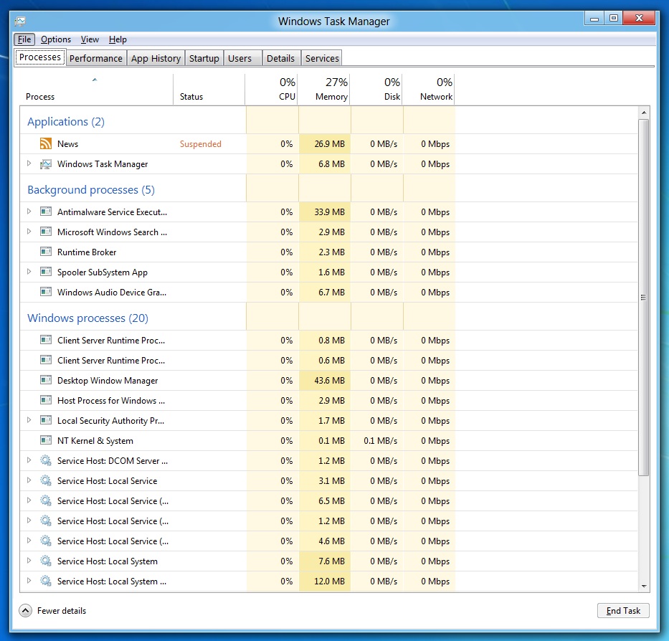Screen dimensions: 669x641
Task: Expand Service Host: Local Service 3.1 MB row
Action: click(29, 480)
